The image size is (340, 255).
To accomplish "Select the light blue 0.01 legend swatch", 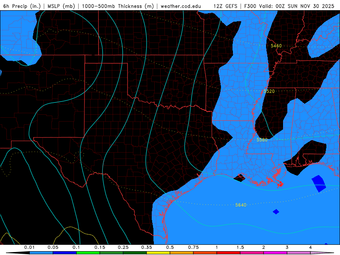I will click(x=41, y=253).
